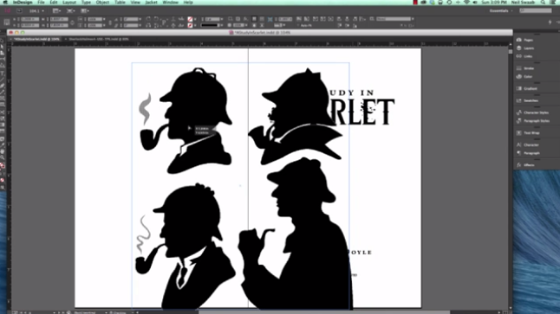
Task: Open the Edit menu
Action: [x=54, y=2]
